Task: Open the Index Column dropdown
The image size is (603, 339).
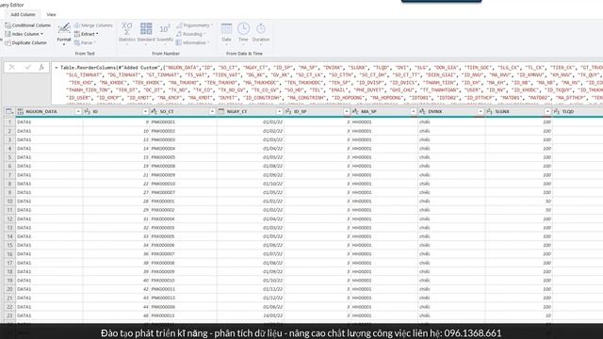Action: tap(24, 34)
